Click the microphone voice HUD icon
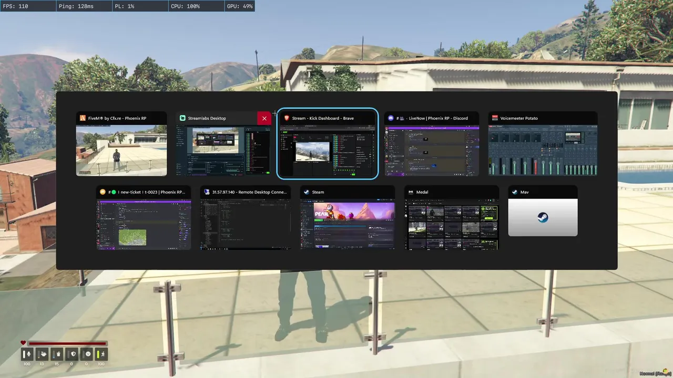Image resolution: width=673 pixels, height=378 pixels. coord(29,354)
